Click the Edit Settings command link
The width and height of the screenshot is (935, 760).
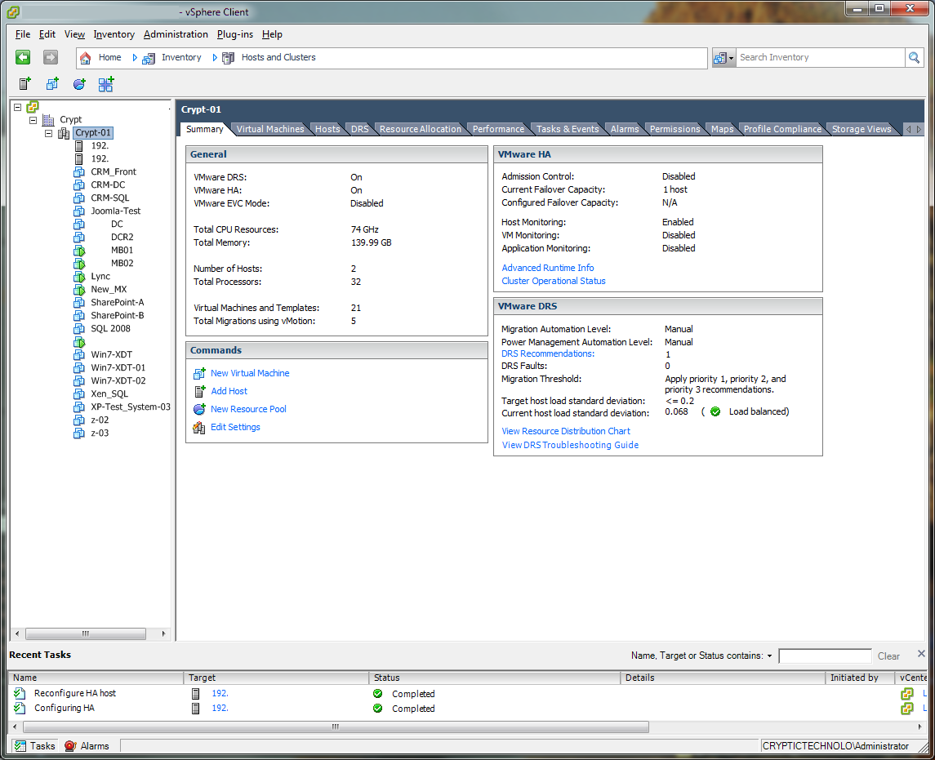point(235,428)
